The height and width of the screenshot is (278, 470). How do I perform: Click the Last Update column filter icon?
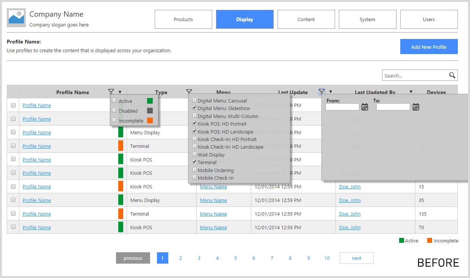click(322, 92)
